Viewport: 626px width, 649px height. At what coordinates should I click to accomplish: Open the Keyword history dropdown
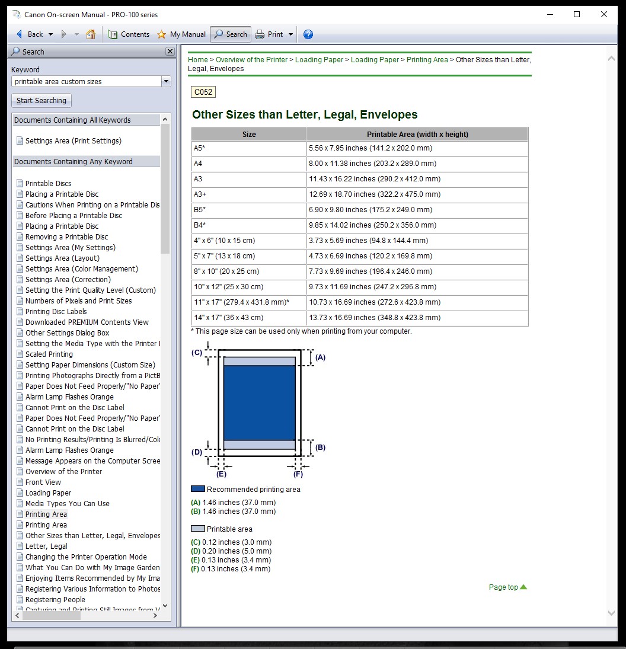[x=166, y=82]
